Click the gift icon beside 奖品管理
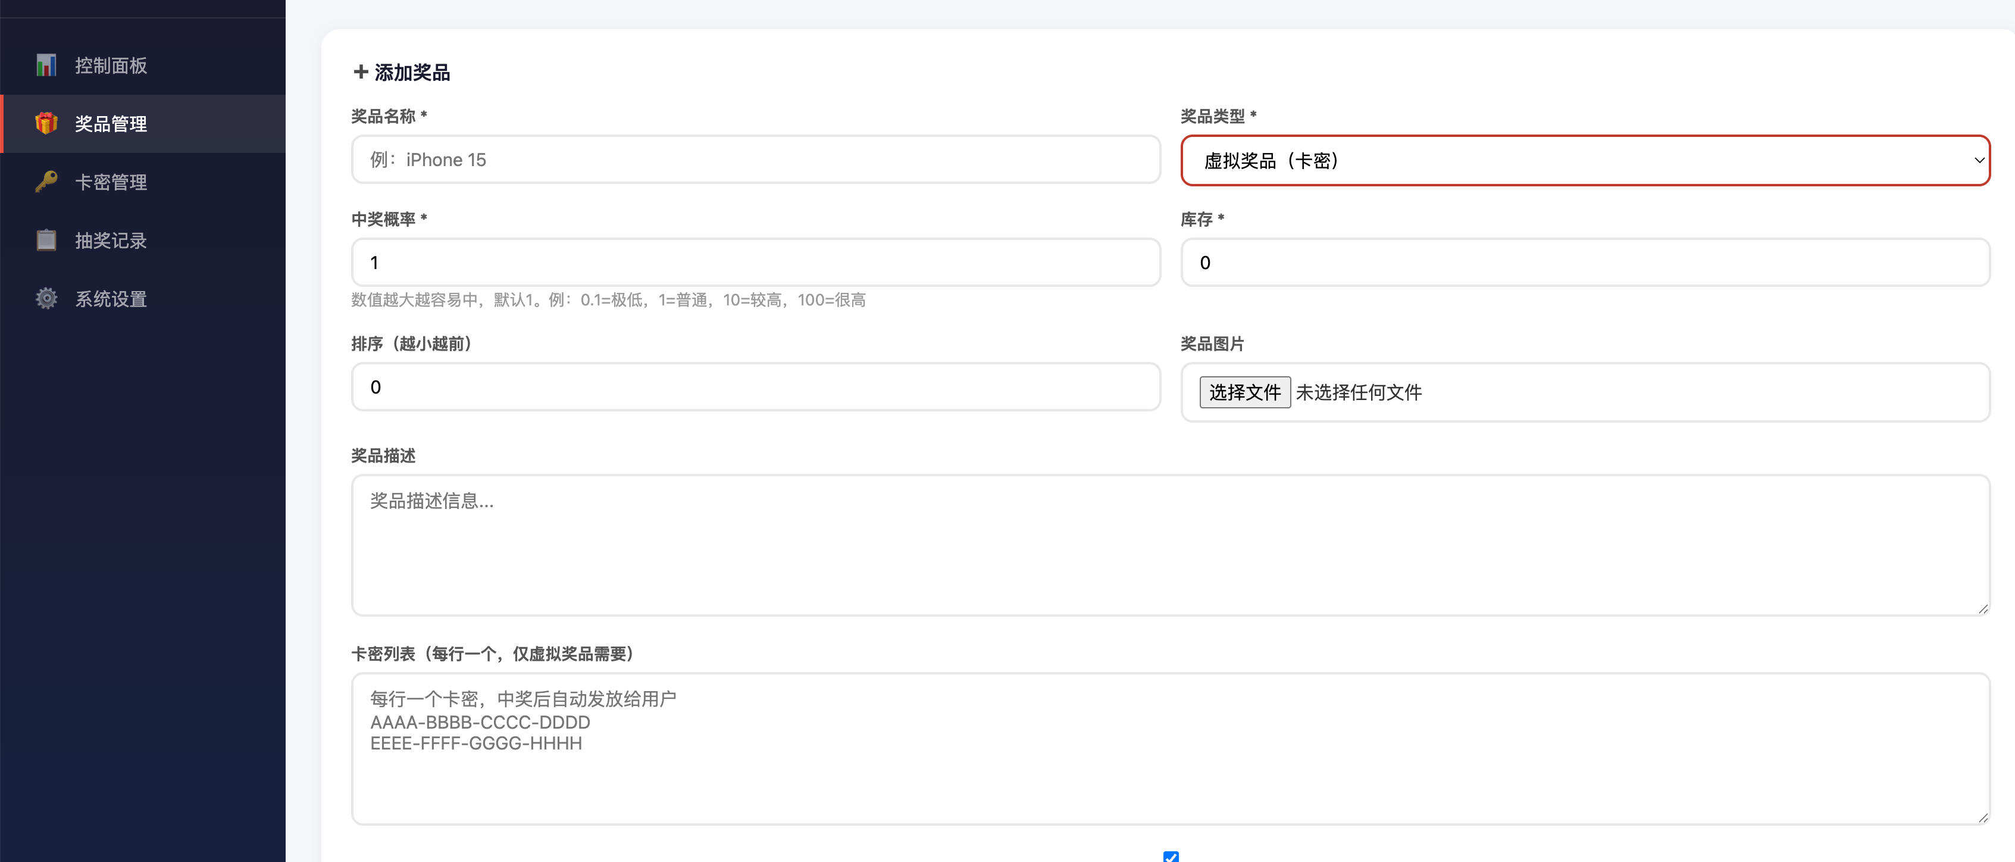2015x862 pixels. tap(46, 123)
